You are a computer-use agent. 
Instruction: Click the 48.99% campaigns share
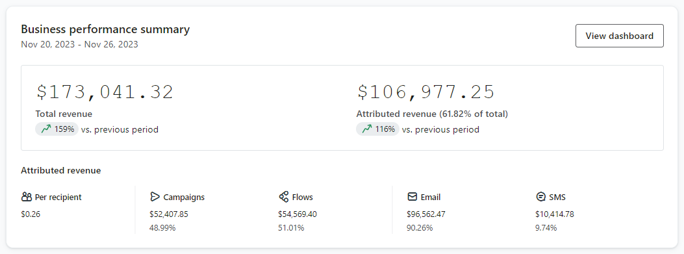[x=162, y=227]
